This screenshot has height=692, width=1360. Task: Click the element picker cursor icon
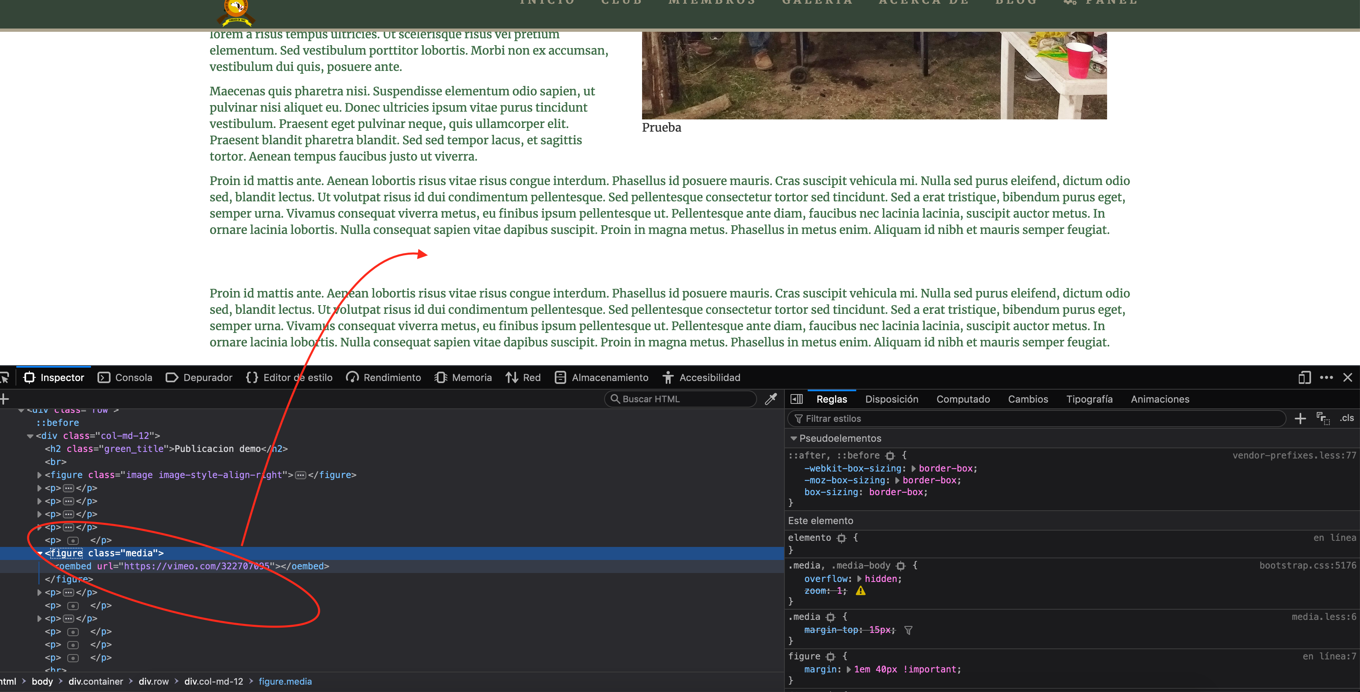coord(5,378)
